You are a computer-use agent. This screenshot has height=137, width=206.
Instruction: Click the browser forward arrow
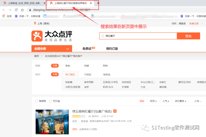10,10
